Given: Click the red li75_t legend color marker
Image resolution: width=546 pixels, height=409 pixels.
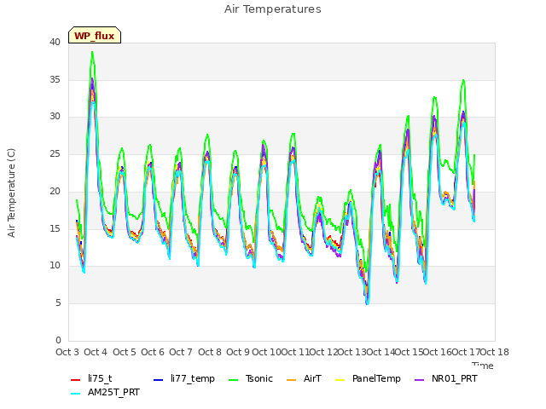Looking at the screenshot, I should [76, 379].
